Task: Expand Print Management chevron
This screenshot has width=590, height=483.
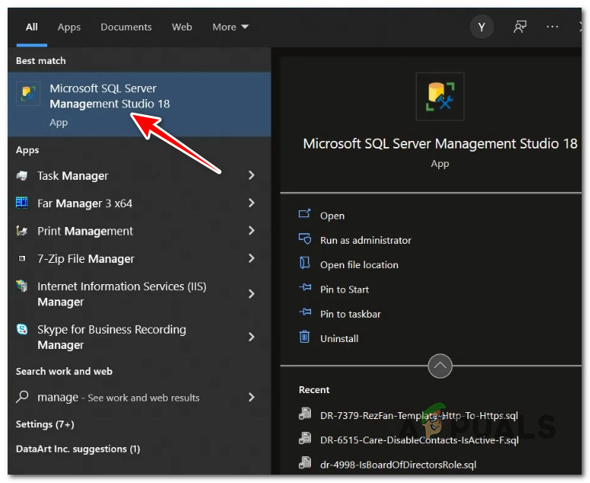Action: tap(252, 231)
